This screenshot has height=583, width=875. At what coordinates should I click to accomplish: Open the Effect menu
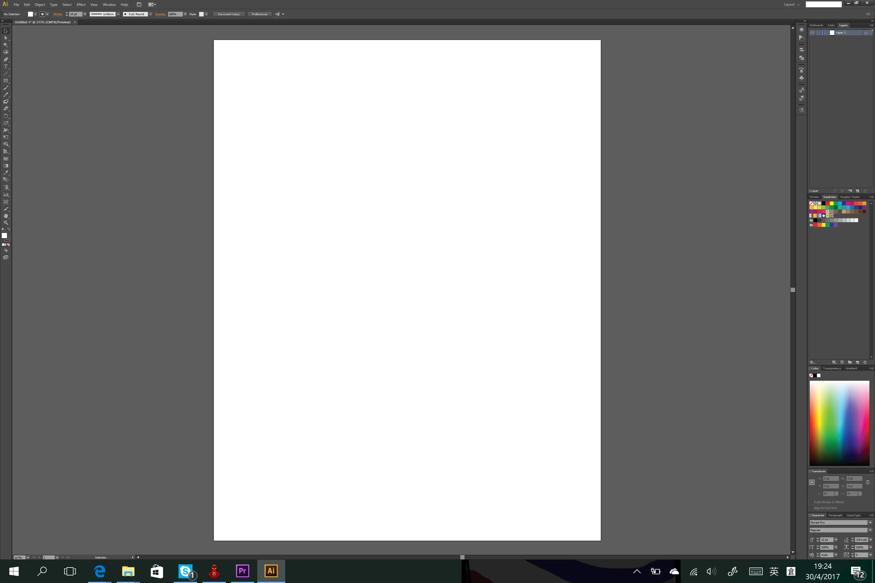81,4
